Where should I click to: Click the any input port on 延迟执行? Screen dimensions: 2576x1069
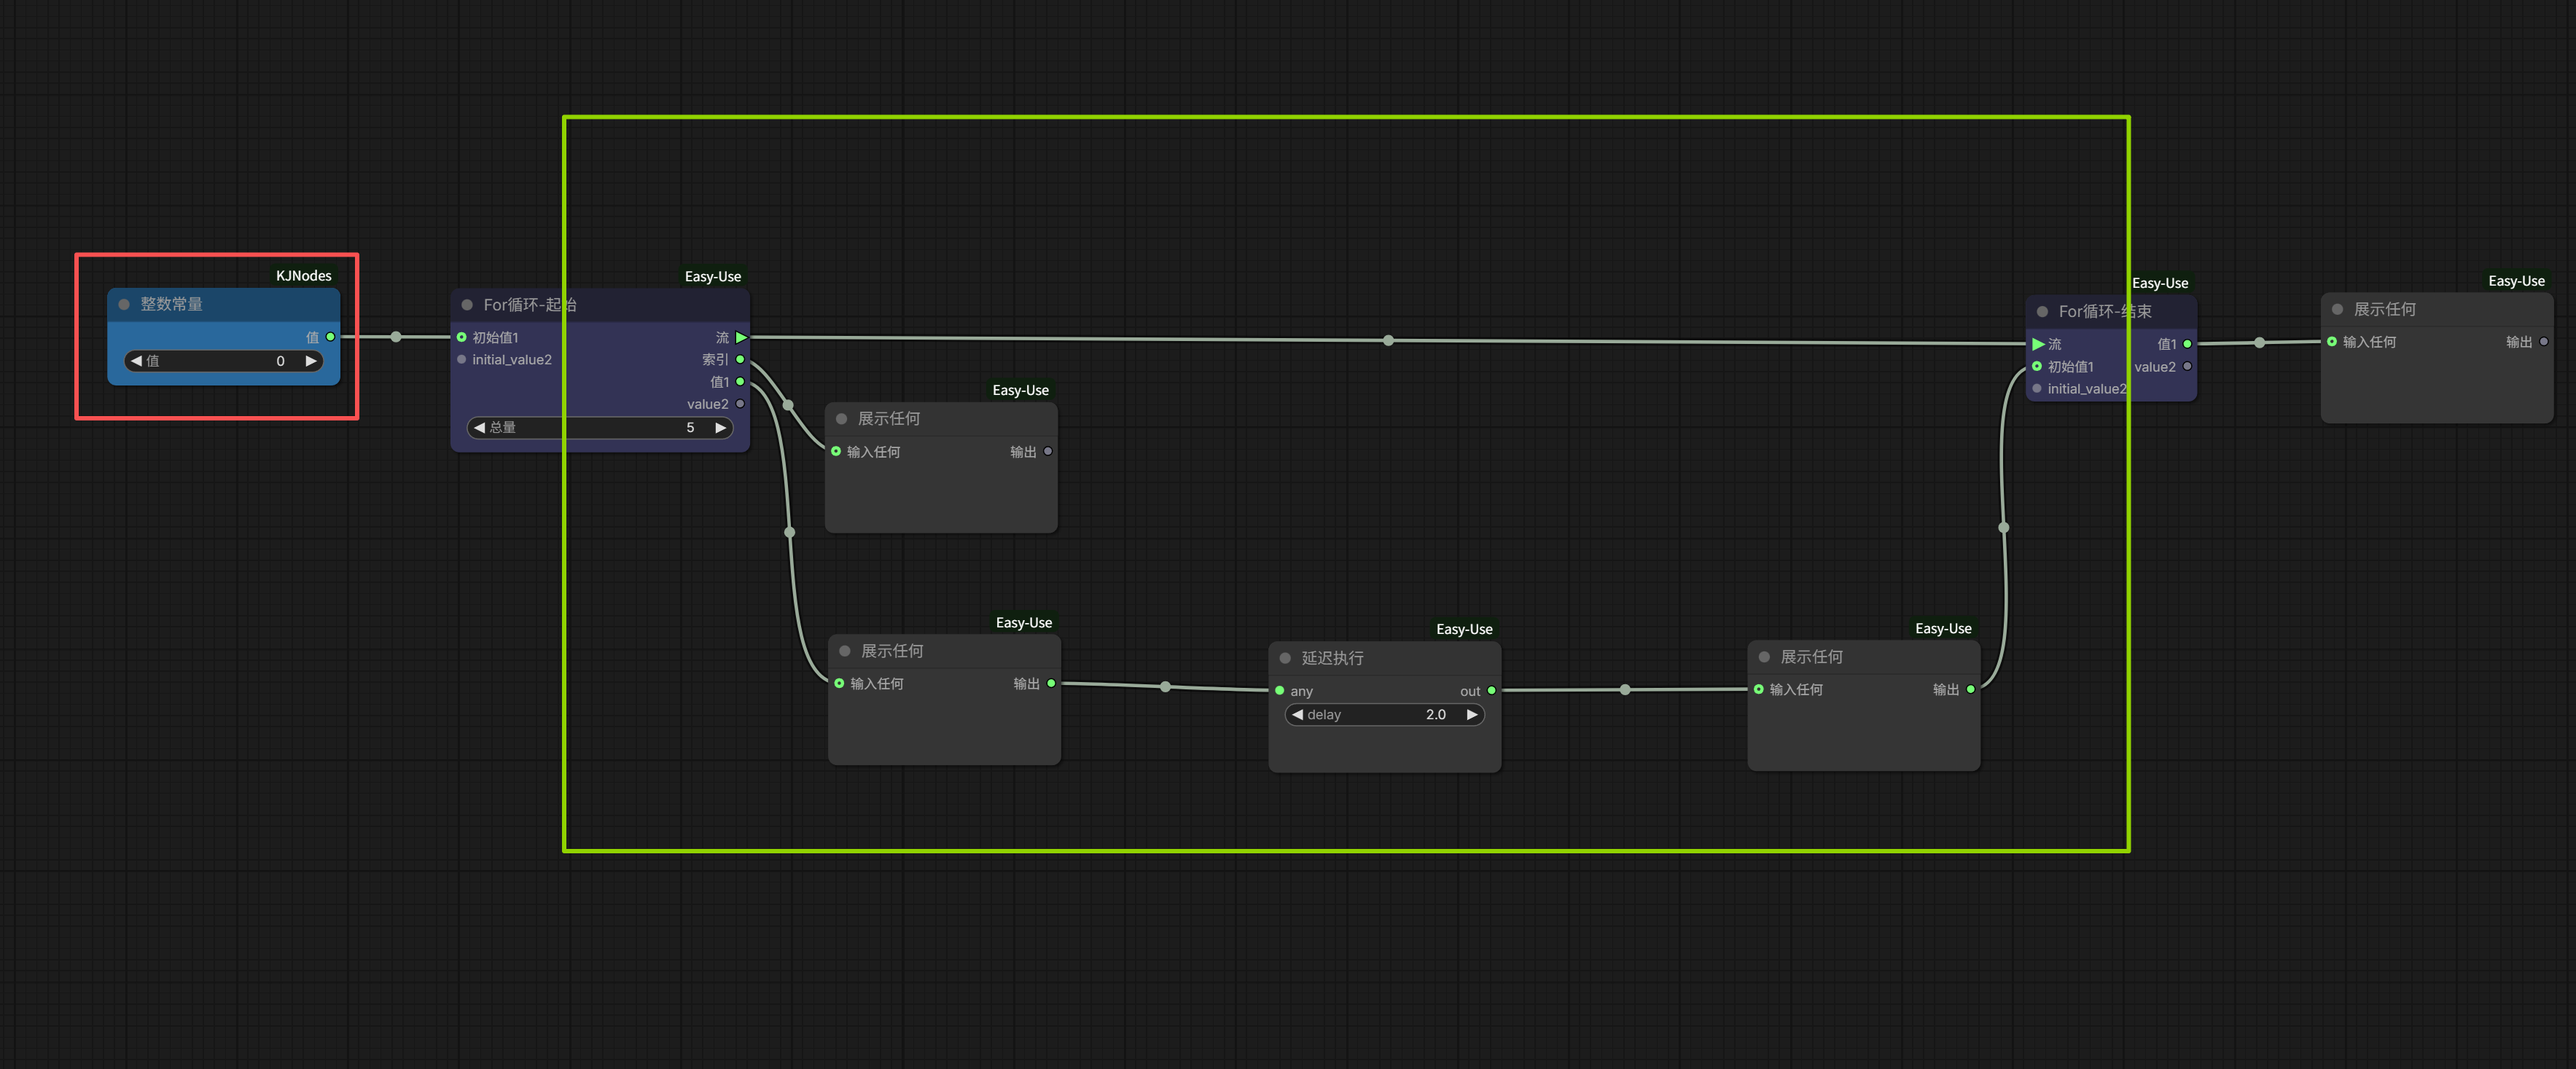[1279, 691]
